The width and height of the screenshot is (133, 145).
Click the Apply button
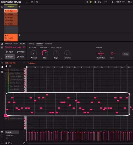click(126, 54)
